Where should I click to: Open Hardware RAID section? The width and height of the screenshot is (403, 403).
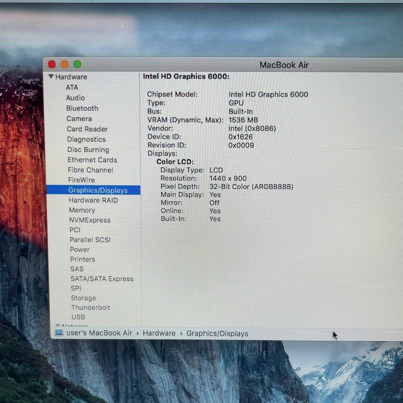[93, 200]
